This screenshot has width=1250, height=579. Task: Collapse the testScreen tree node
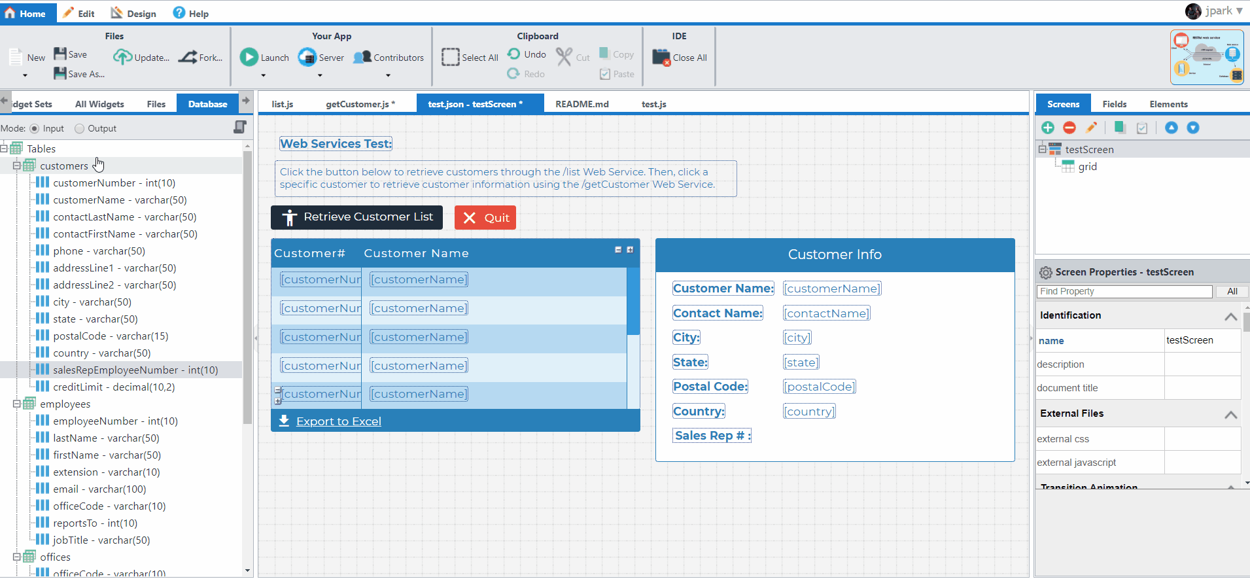(x=1042, y=149)
